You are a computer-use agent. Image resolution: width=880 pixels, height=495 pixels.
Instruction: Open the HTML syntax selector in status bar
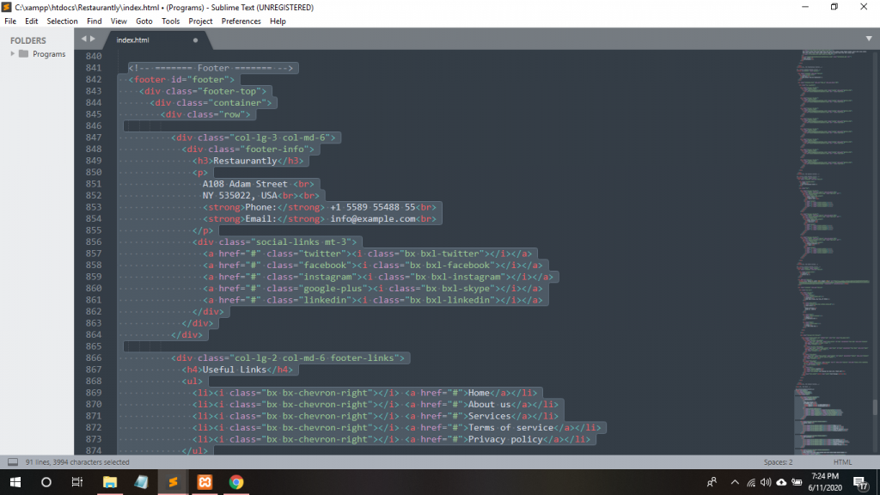842,462
